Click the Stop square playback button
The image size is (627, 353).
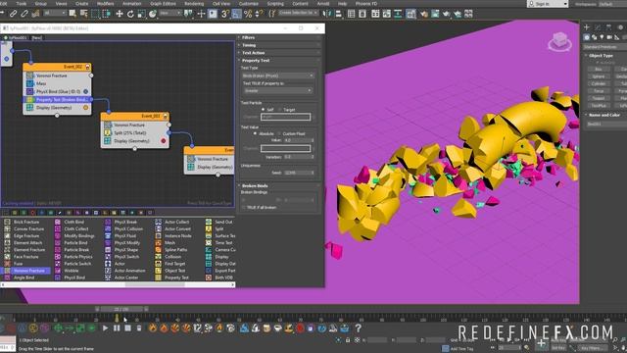click(x=128, y=328)
